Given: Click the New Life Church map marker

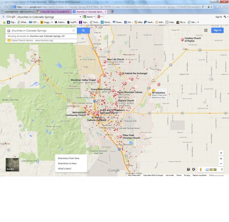Looking at the screenshot, I should [x=105, y=62].
